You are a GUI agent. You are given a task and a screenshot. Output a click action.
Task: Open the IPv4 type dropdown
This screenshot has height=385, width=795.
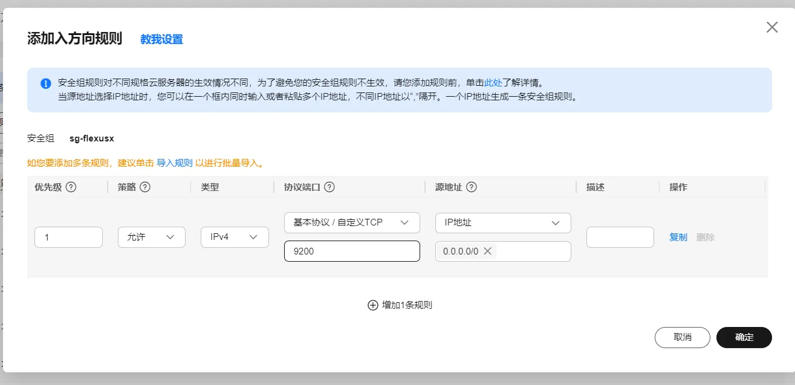point(235,238)
